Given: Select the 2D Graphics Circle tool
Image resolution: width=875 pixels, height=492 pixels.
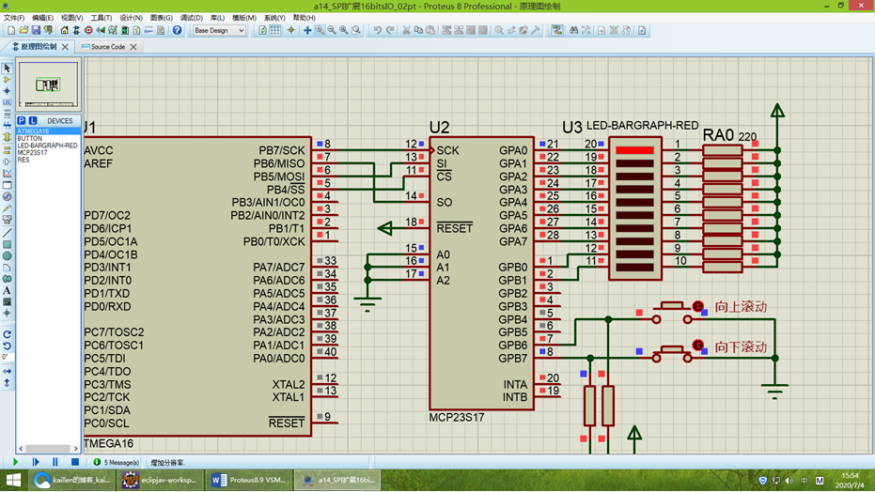Looking at the screenshot, I should (7, 256).
